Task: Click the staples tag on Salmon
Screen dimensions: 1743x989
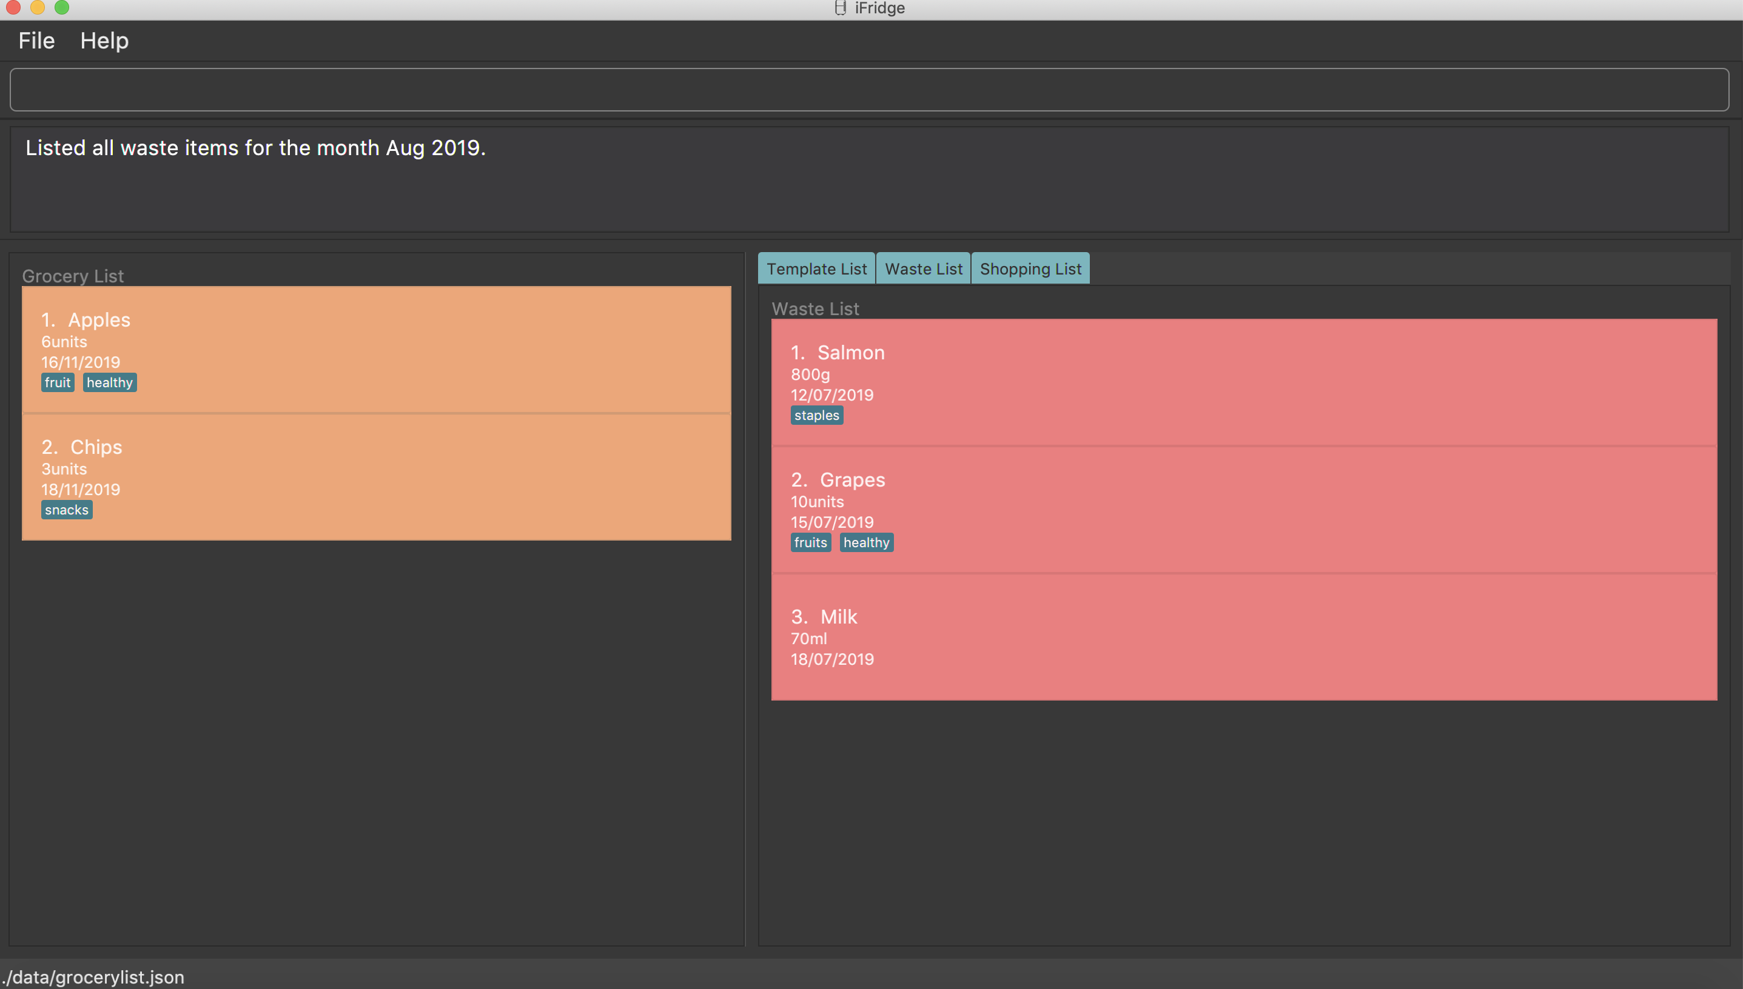Action: (816, 416)
